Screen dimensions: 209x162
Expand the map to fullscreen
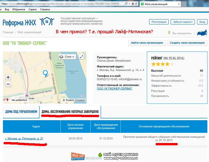point(81,57)
